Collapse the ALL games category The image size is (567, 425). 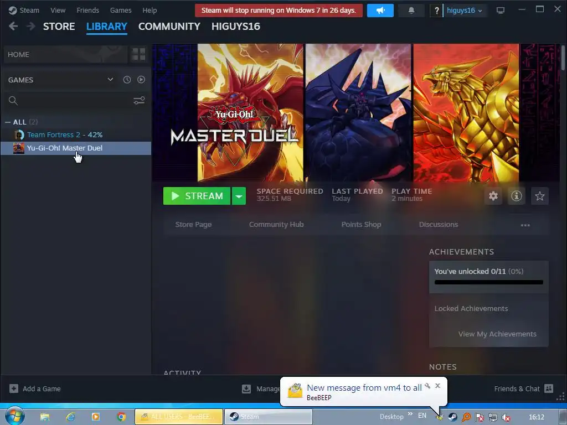coord(8,122)
